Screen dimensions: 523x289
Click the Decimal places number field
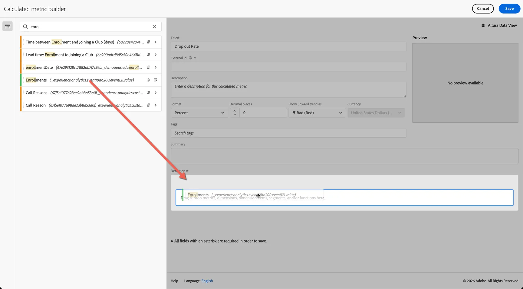[x=263, y=113]
